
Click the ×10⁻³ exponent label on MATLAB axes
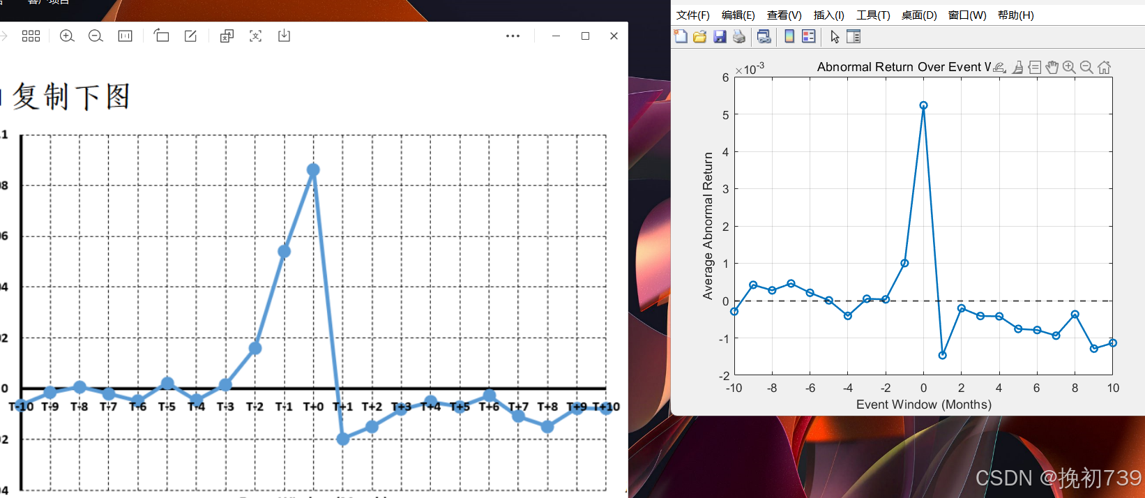coord(750,69)
